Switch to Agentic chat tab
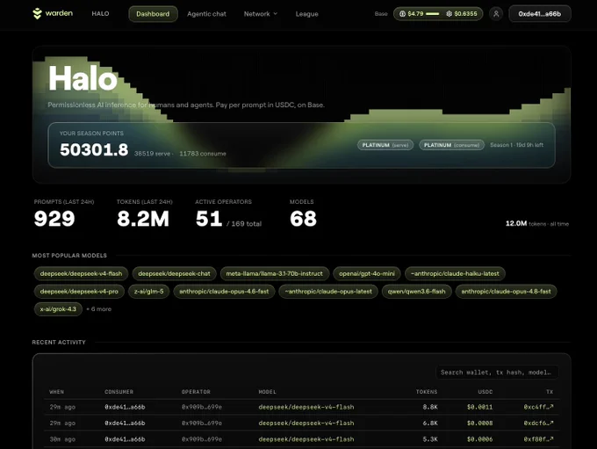The width and height of the screenshot is (597, 449). [206, 14]
